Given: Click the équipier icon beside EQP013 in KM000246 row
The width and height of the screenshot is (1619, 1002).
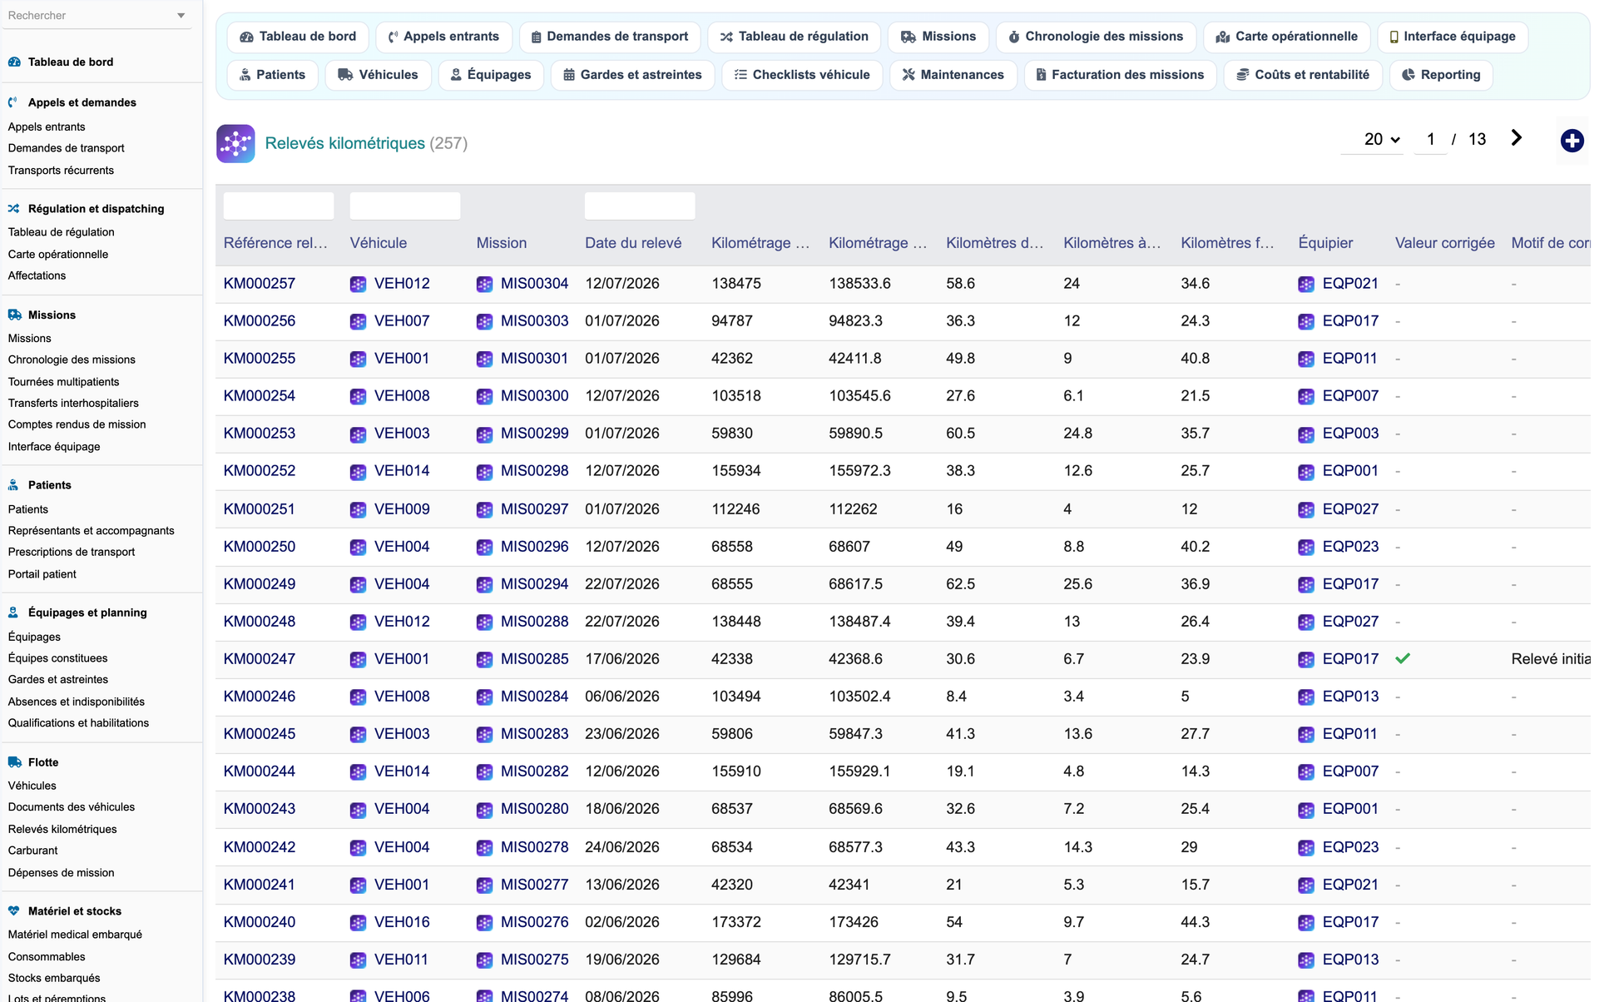Looking at the screenshot, I should [x=1306, y=697].
